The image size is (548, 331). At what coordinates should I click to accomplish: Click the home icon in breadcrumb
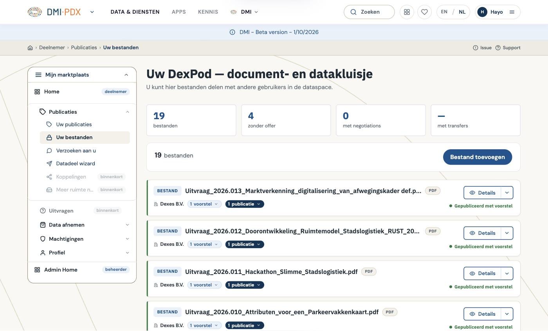(30, 48)
